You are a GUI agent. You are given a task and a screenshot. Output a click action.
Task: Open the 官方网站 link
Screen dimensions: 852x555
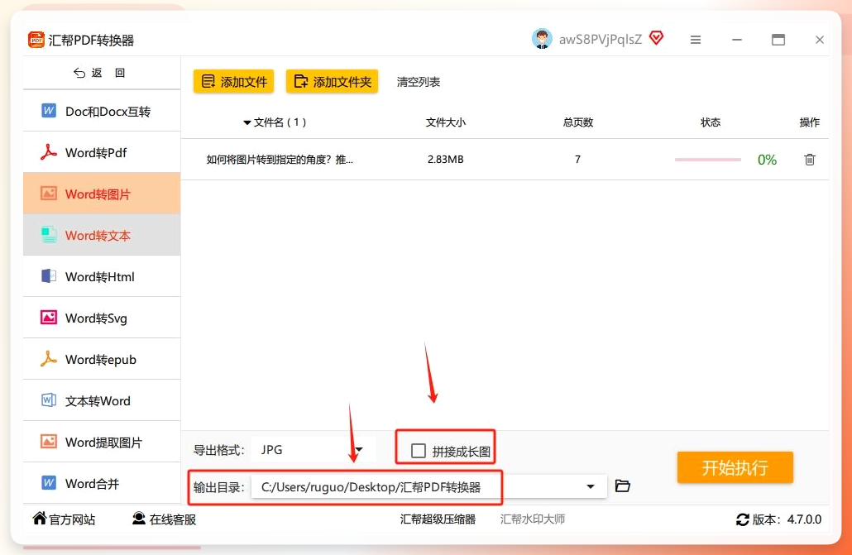pyautogui.click(x=72, y=519)
